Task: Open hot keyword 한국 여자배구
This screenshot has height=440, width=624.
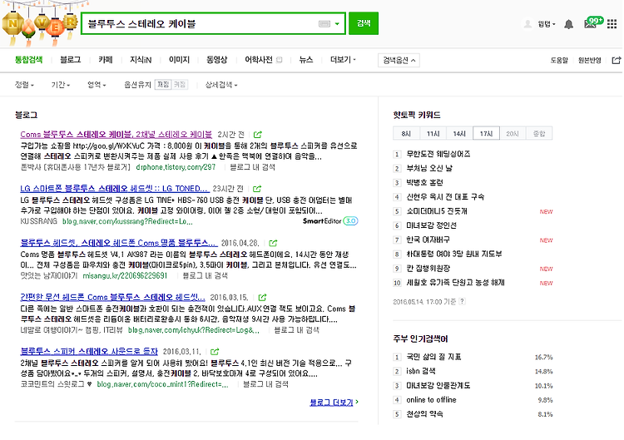Action: (428, 240)
